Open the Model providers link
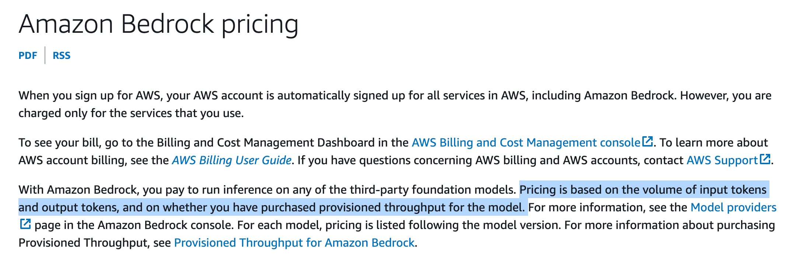The image size is (810, 257). pyautogui.click(x=733, y=207)
